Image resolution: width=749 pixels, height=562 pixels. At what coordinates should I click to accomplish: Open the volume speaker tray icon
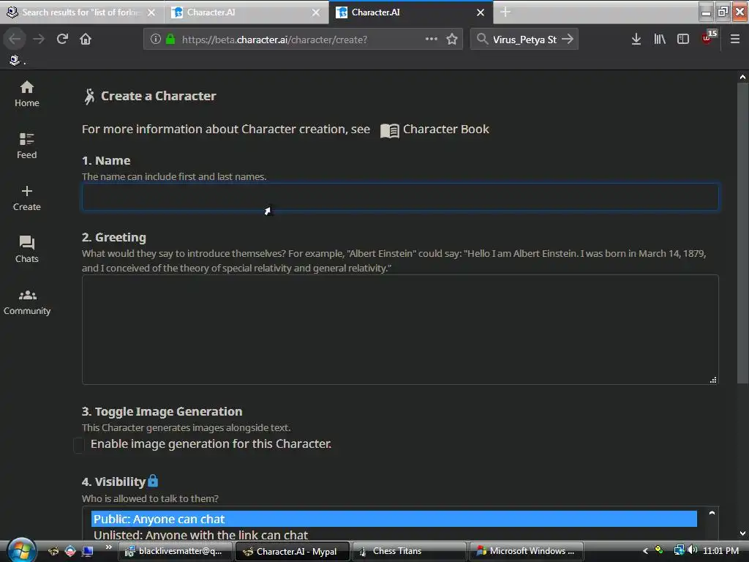693,550
